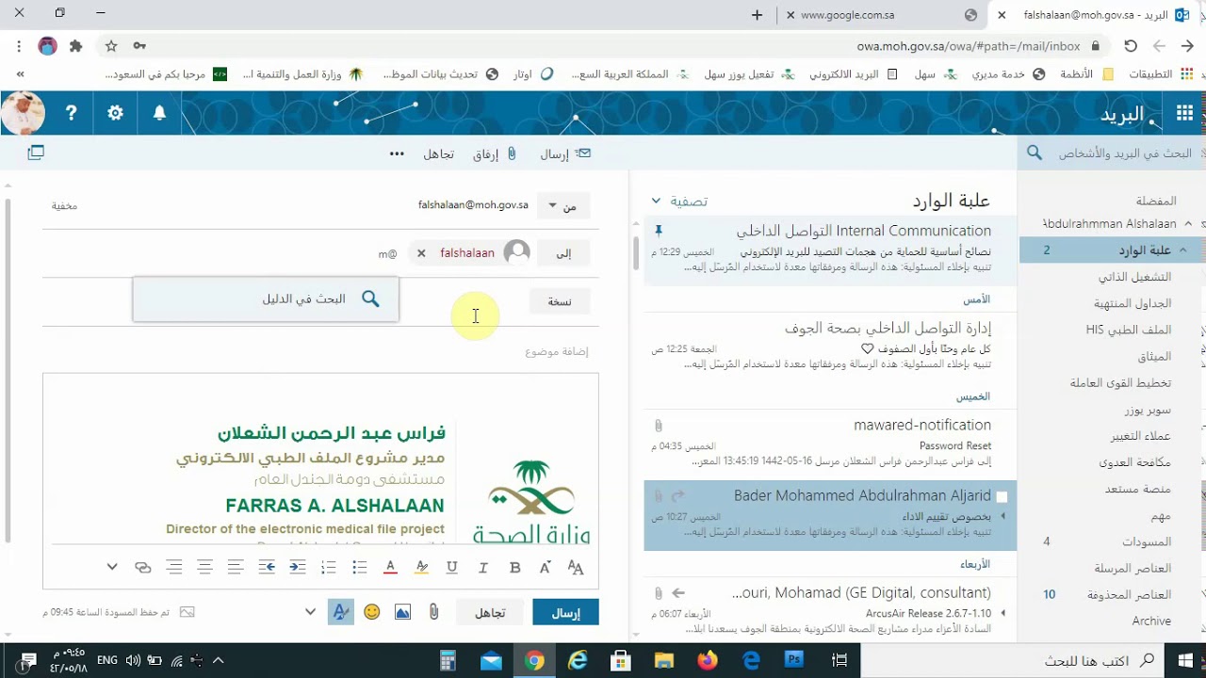Viewport: 1206px width, 678px height.
Task: Click Cc (نسخة) button
Action: click(x=560, y=301)
